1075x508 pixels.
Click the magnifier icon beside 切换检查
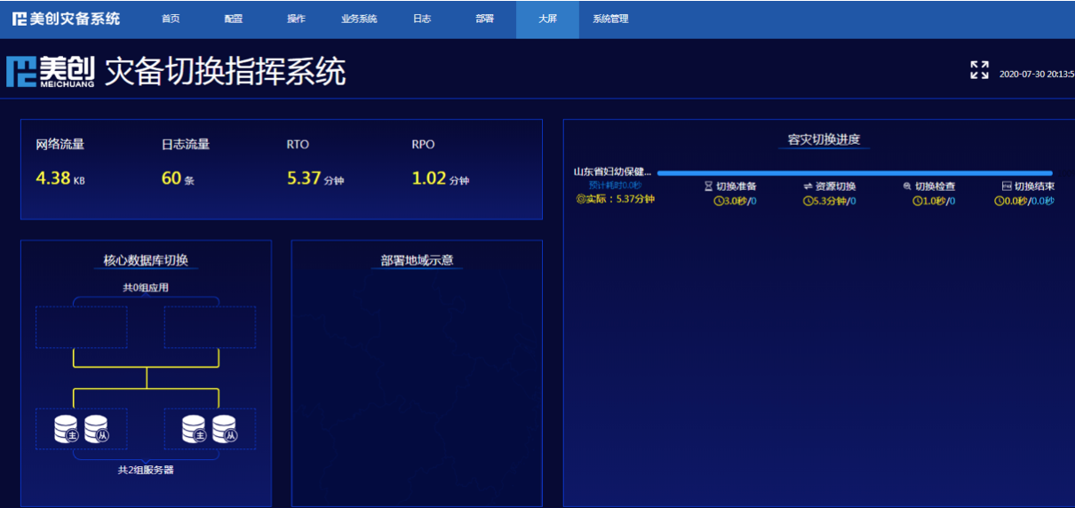coord(907,187)
